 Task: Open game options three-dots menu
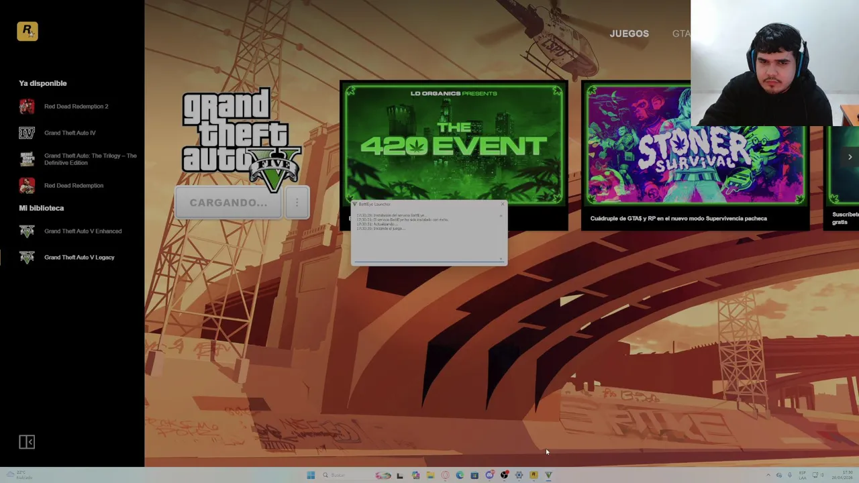click(x=297, y=203)
